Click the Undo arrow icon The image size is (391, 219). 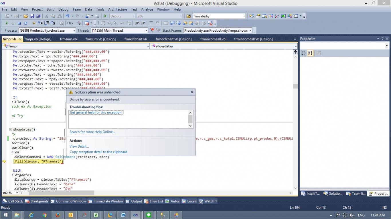click(67, 16)
